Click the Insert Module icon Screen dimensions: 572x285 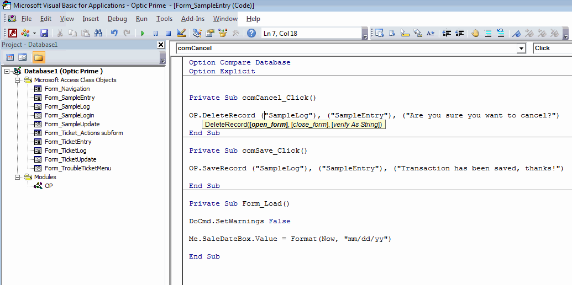25,33
